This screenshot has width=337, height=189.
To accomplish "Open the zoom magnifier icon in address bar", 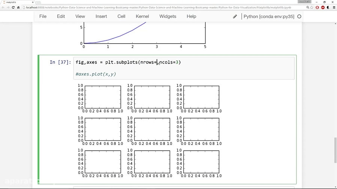I will pyautogui.click(x=307, y=7).
